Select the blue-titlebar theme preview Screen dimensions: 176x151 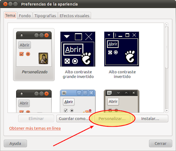click(78, 101)
